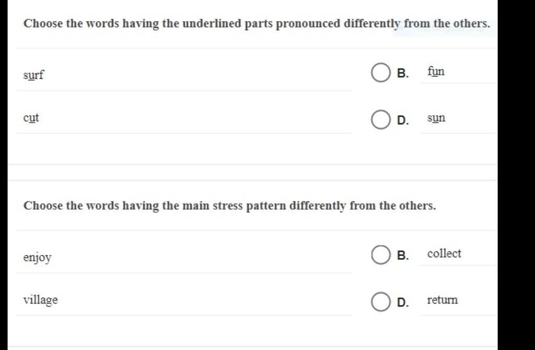Click the main stress pattern question heading
This screenshot has width=535, height=350.
tap(230, 206)
